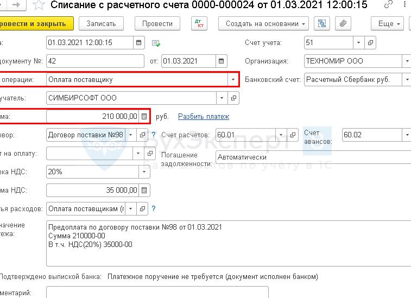411x298 pixels.
Task: Open Статья расходов item card
Action: (142, 208)
